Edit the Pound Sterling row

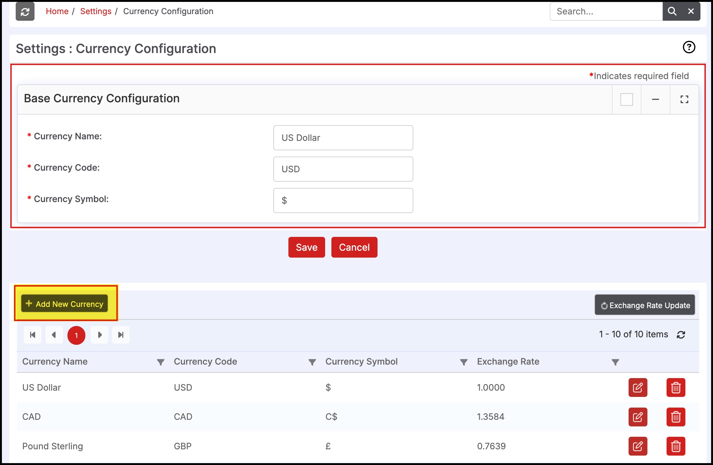coord(638,446)
